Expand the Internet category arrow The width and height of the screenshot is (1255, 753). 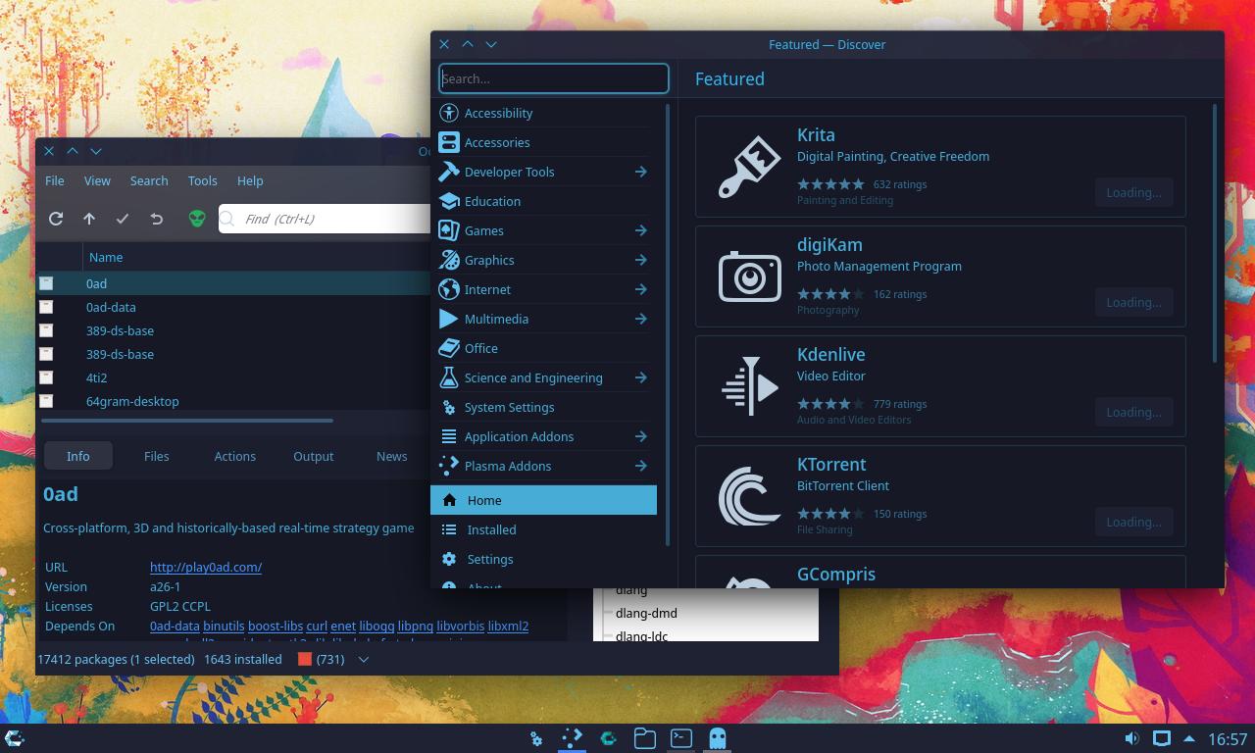(x=640, y=289)
